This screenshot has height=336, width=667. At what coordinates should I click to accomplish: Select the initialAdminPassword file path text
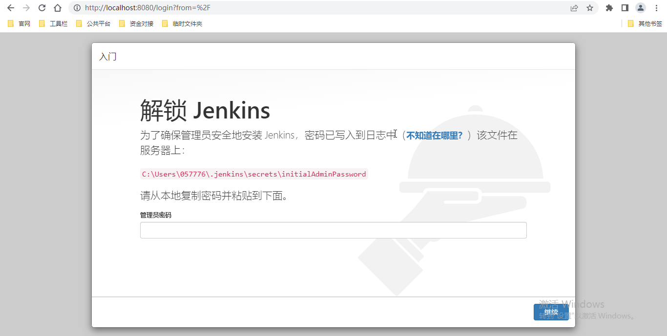point(253,174)
